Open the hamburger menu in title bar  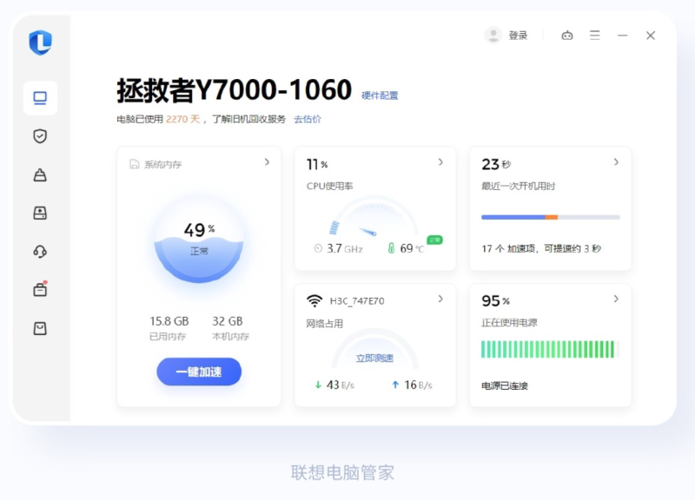(x=595, y=36)
